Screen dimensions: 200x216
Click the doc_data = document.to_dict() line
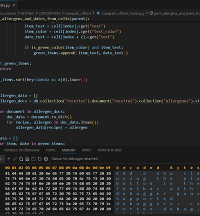pos(39,117)
